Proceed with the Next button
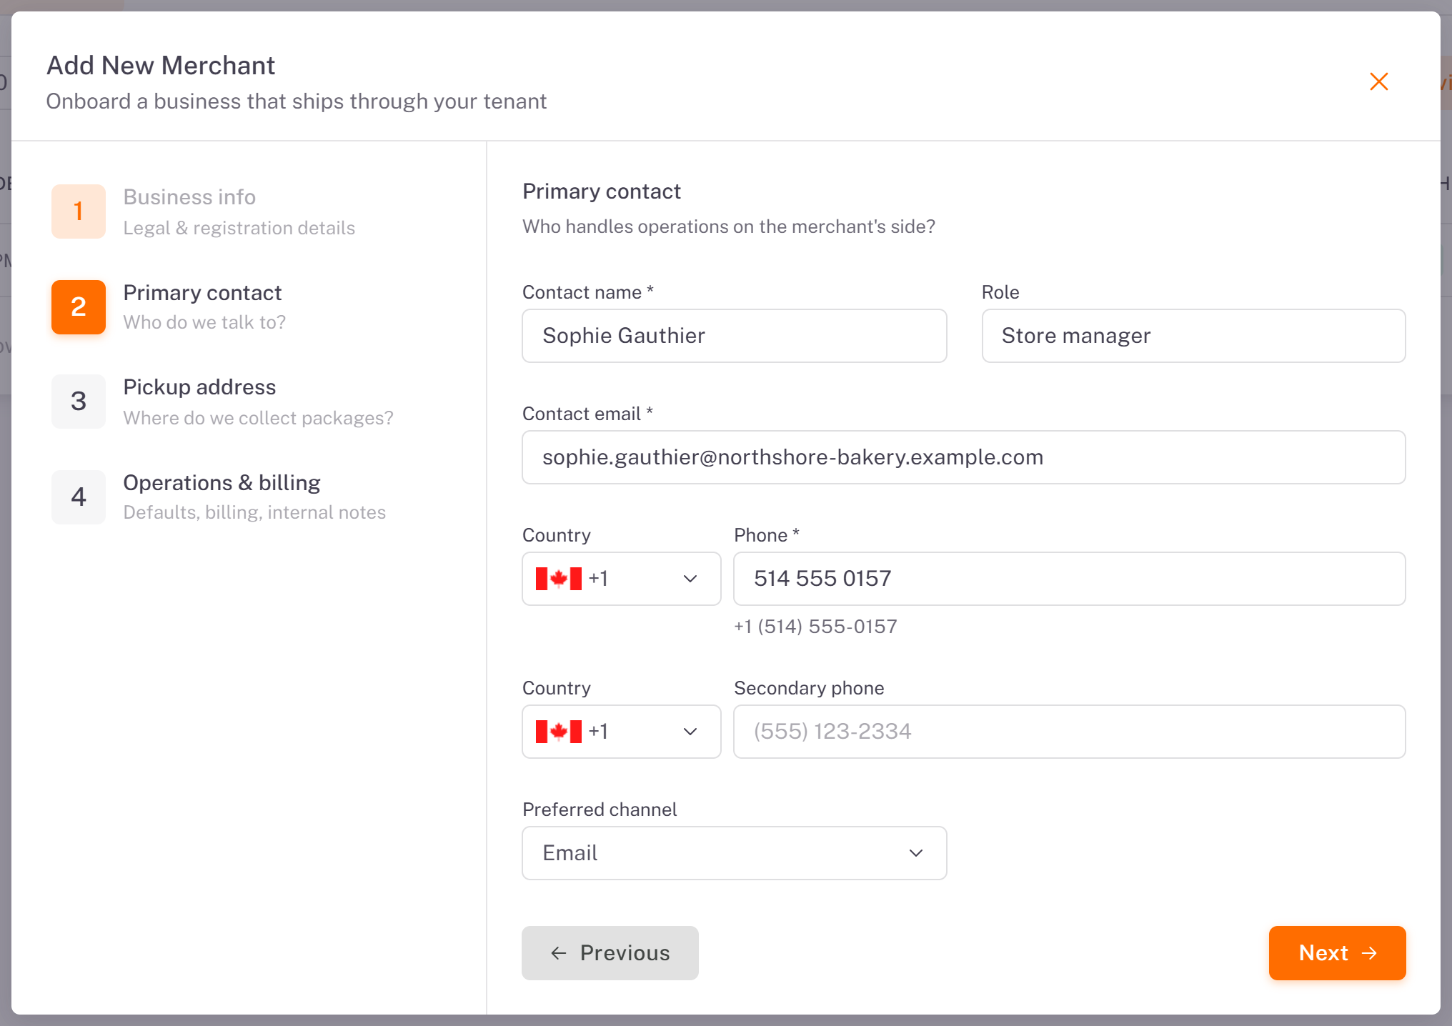This screenshot has height=1026, width=1452. [x=1337, y=953]
